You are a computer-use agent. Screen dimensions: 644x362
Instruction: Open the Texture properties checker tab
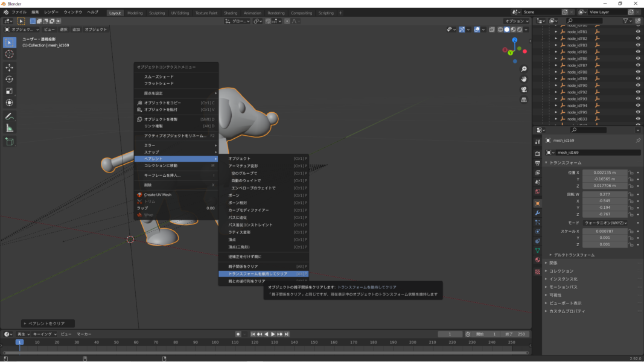click(x=538, y=271)
